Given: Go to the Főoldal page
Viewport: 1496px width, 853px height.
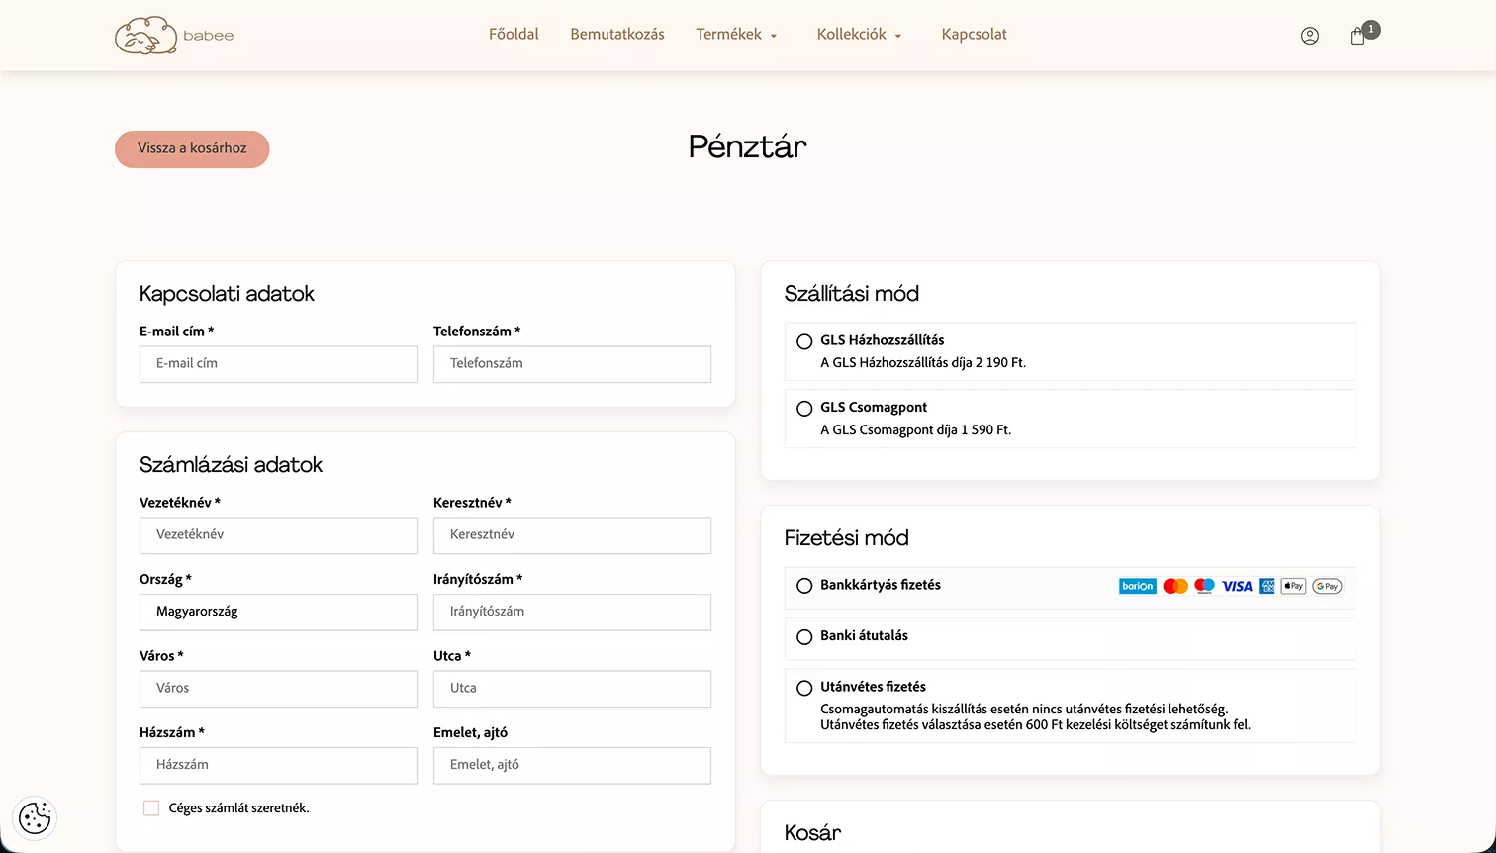Looking at the screenshot, I should (x=514, y=35).
